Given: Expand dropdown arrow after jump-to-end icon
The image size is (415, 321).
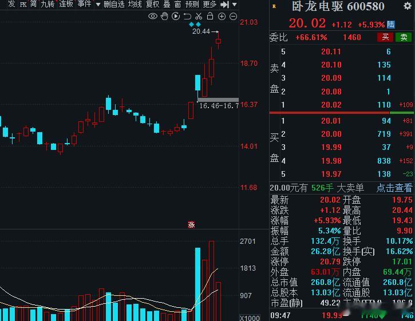Looking at the screenshot, I should point(234,5).
